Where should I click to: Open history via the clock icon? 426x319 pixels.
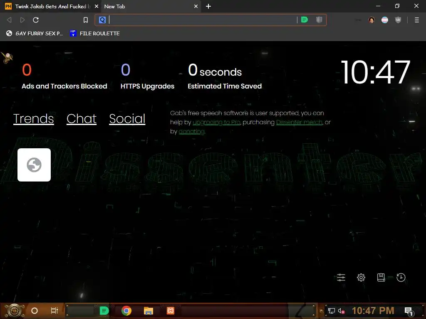point(401,277)
